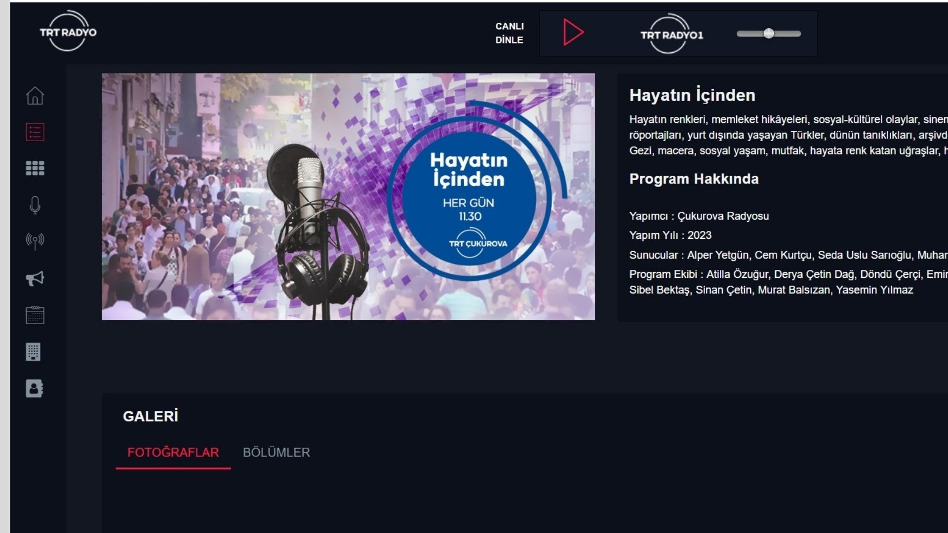Open the home icon in the sidebar
Image resolution: width=948 pixels, height=533 pixels.
click(35, 96)
